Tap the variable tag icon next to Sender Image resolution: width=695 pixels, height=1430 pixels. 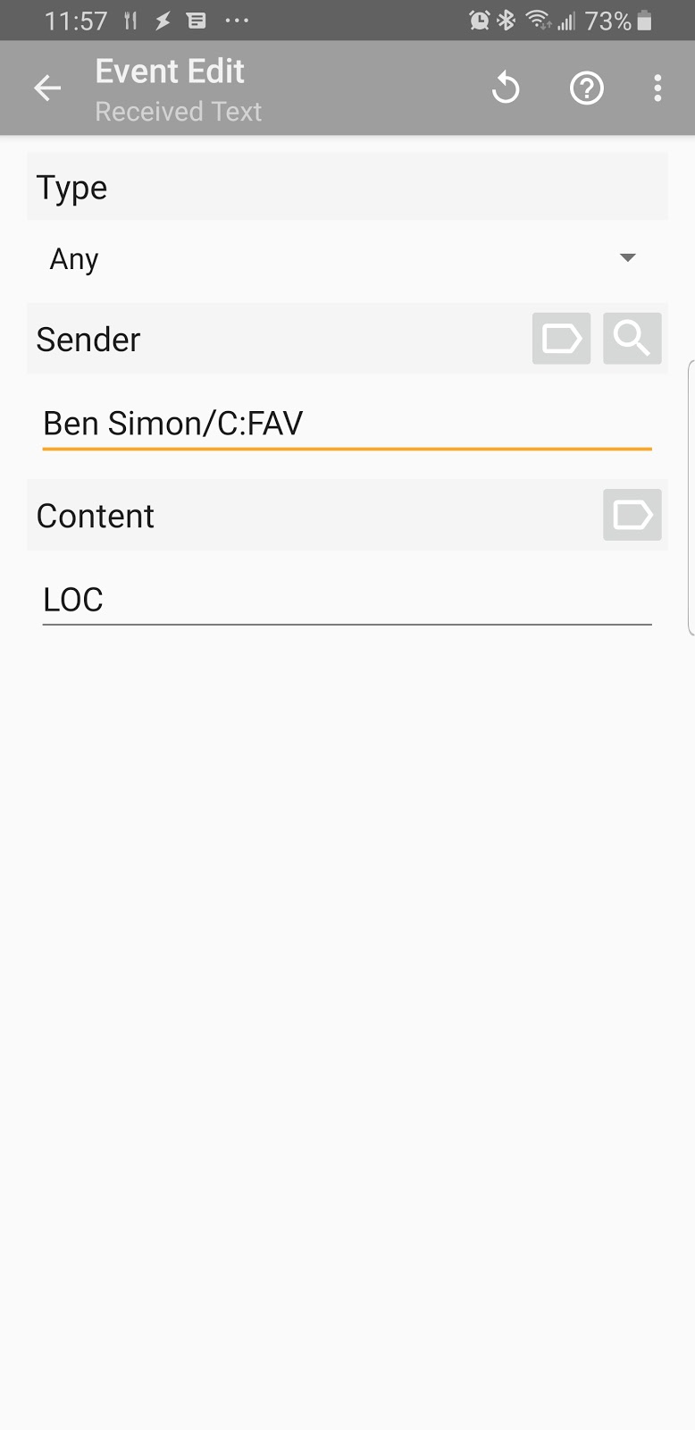(561, 338)
